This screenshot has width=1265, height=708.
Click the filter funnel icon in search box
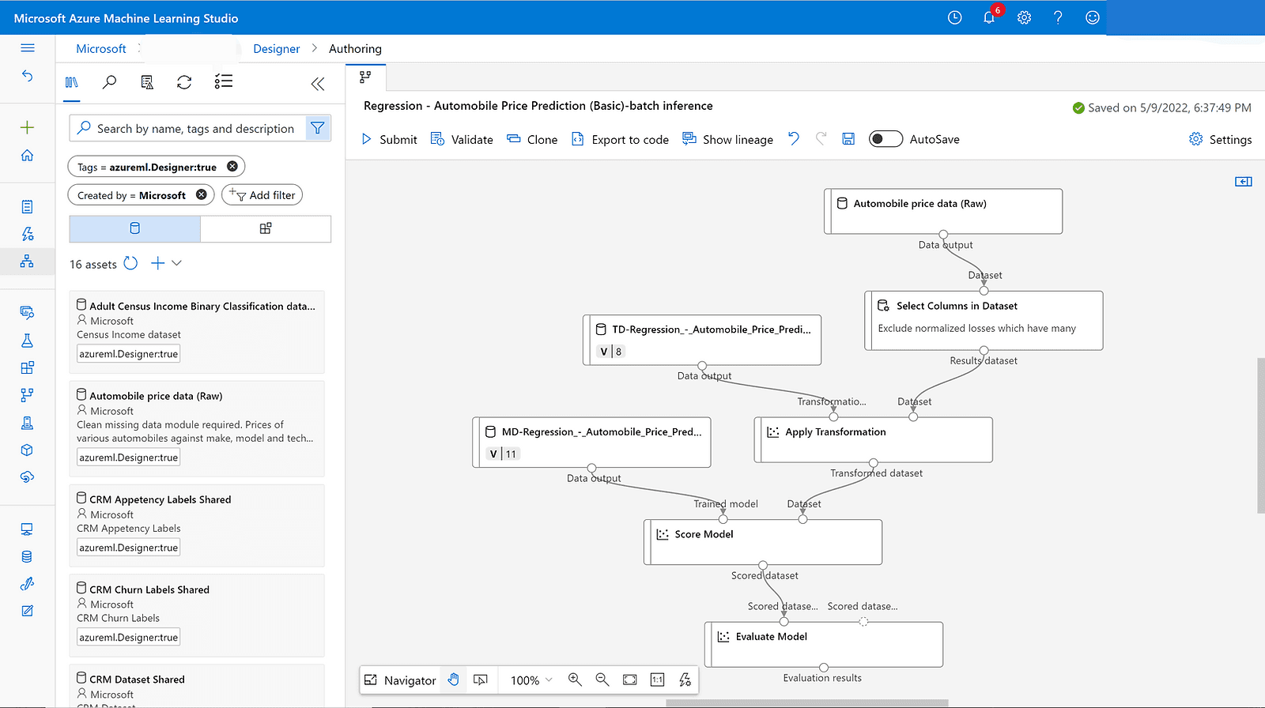click(x=318, y=128)
